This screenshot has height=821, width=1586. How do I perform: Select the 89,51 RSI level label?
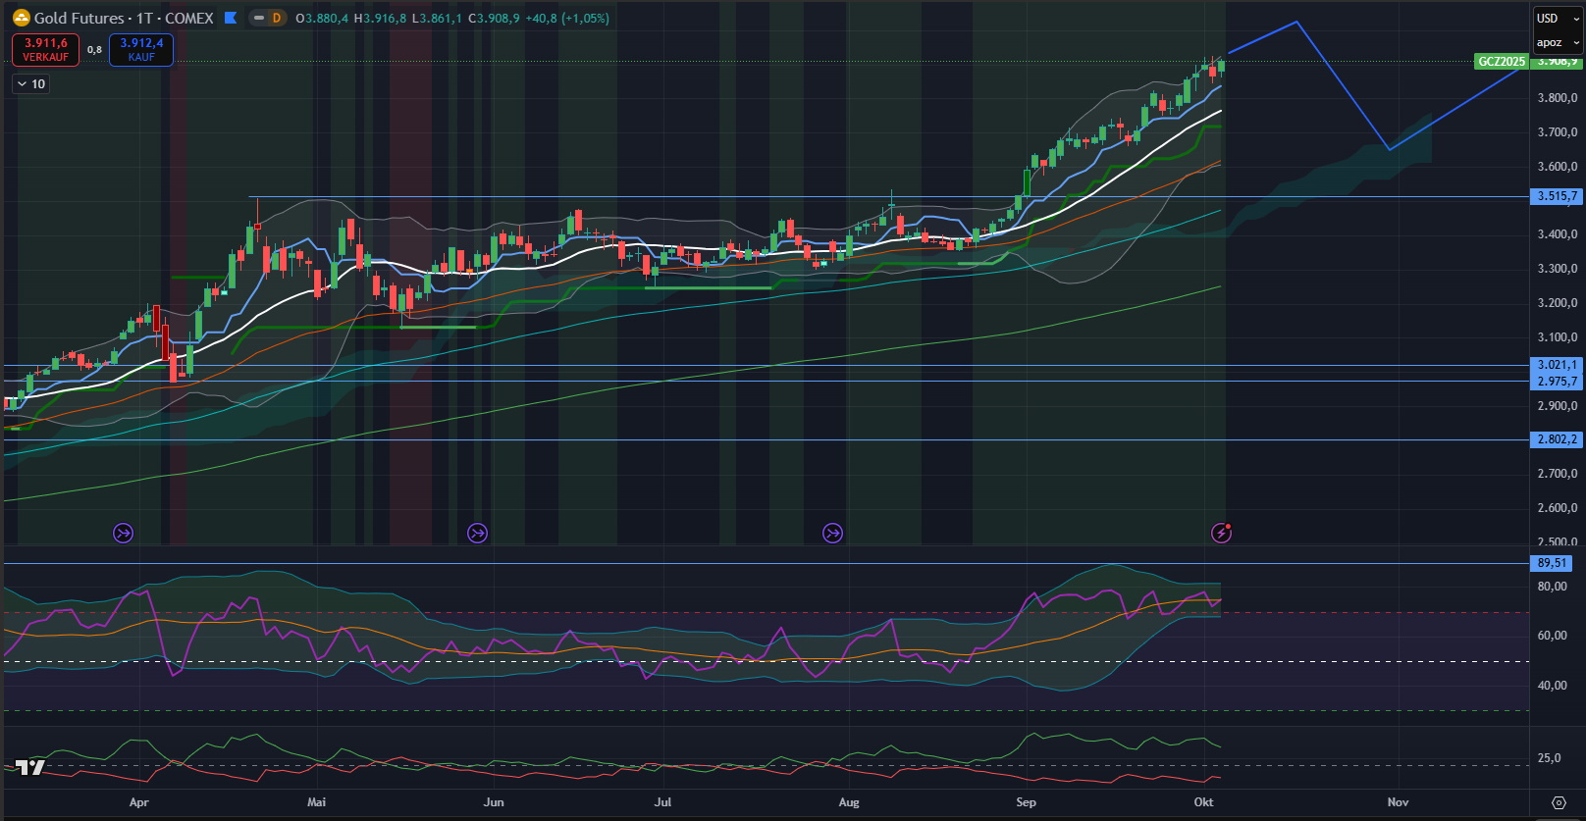(x=1552, y=563)
